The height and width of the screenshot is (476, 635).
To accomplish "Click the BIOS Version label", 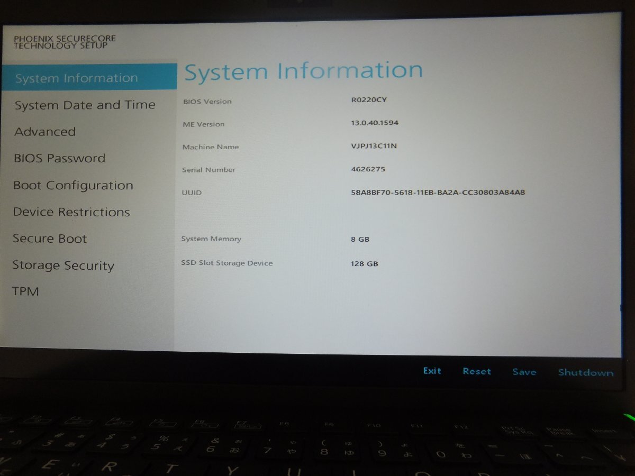I will click(x=207, y=102).
